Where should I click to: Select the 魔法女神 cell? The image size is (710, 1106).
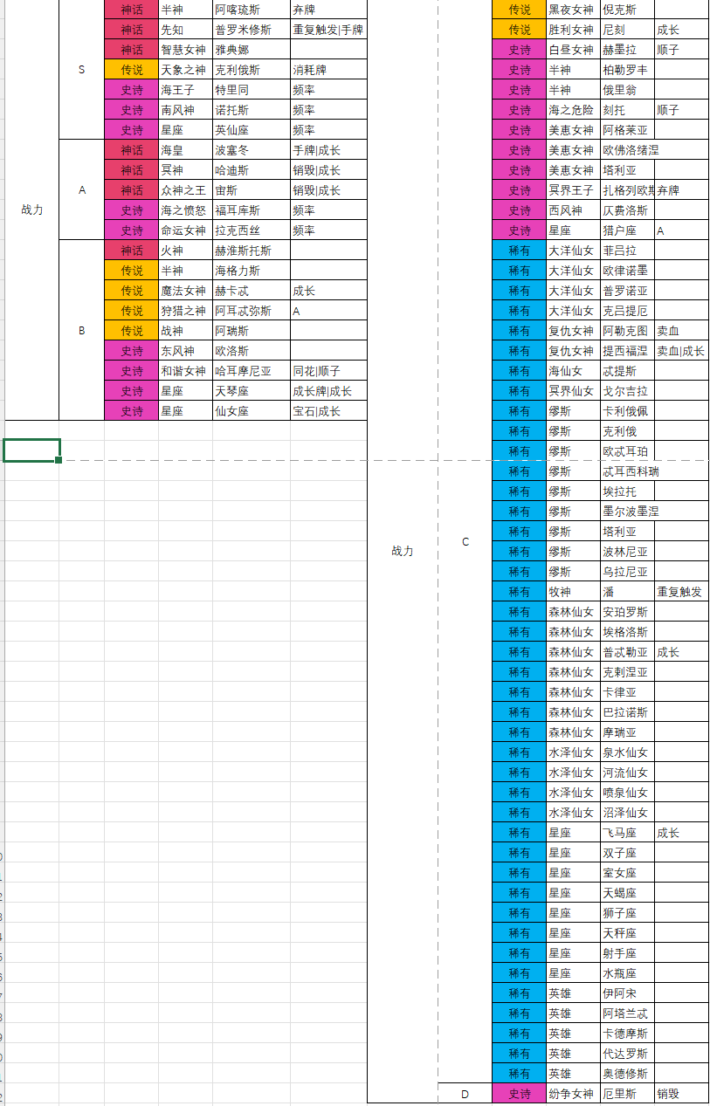click(185, 291)
